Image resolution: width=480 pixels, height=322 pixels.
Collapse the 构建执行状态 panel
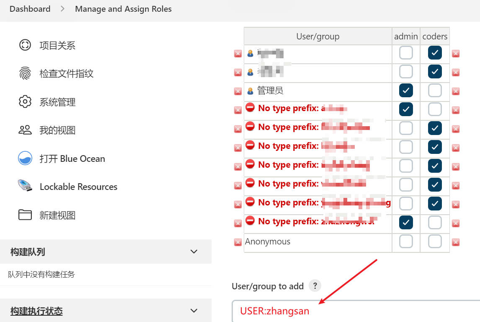[194, 311]
